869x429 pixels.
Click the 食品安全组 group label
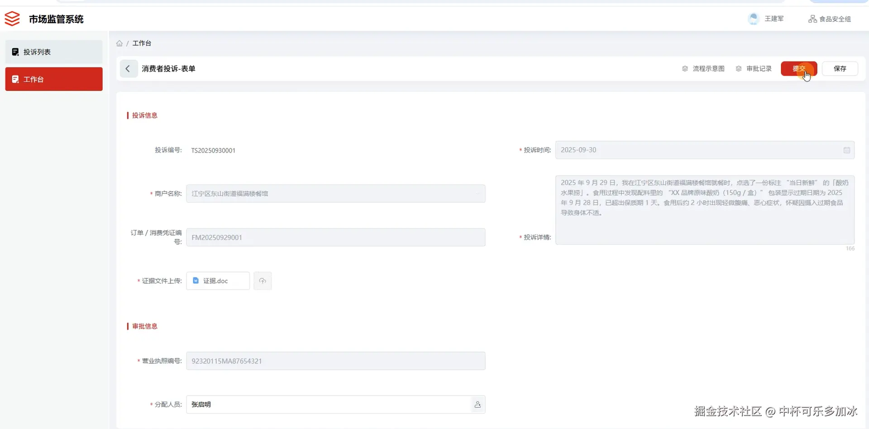[x=835, y=19]
